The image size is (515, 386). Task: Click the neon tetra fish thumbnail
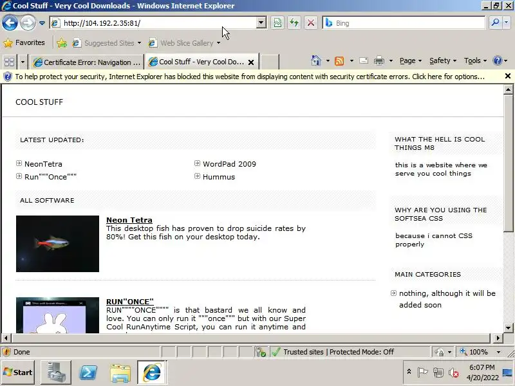57,244
